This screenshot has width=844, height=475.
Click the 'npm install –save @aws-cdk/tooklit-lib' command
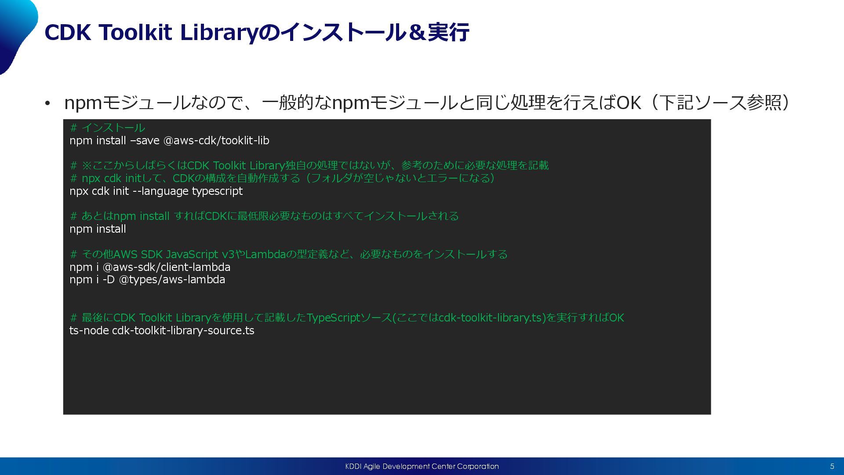coord(169,140)
